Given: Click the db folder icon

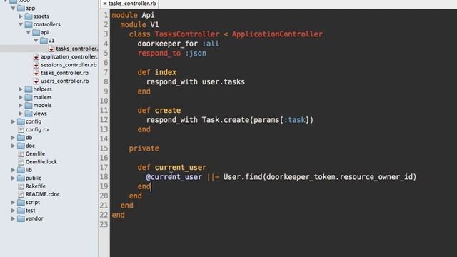Looking at the screenshot, I should [21, 138].
